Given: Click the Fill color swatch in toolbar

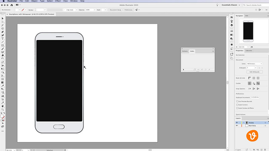Looking at the screenshot, I should (2, 116).
